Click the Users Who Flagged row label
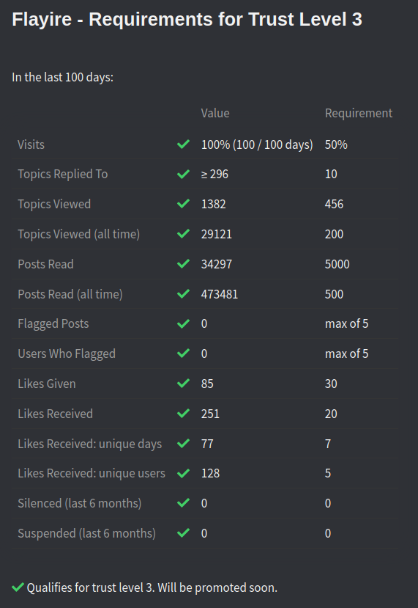 67,354
